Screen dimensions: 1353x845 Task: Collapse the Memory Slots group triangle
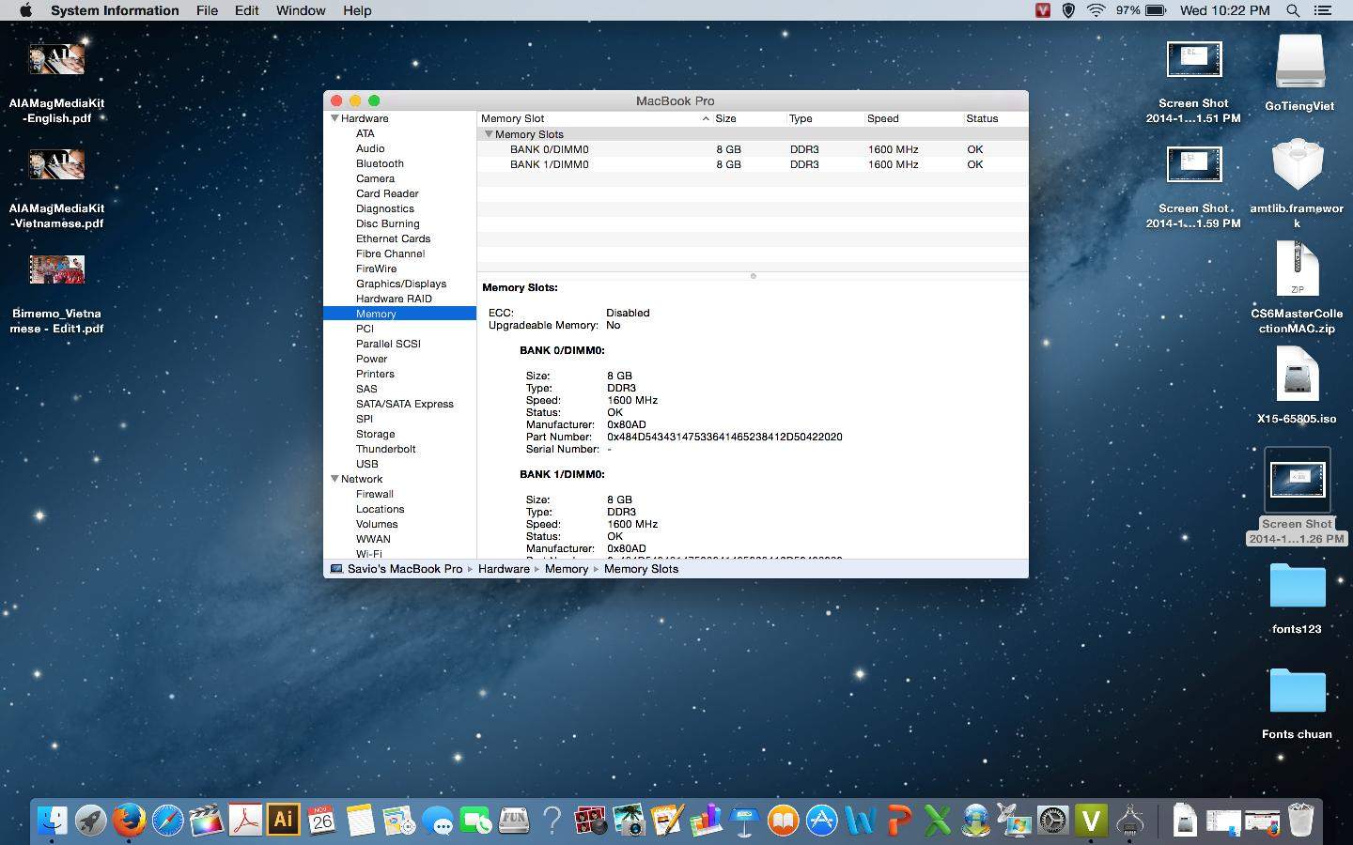[x=489, y=134]
